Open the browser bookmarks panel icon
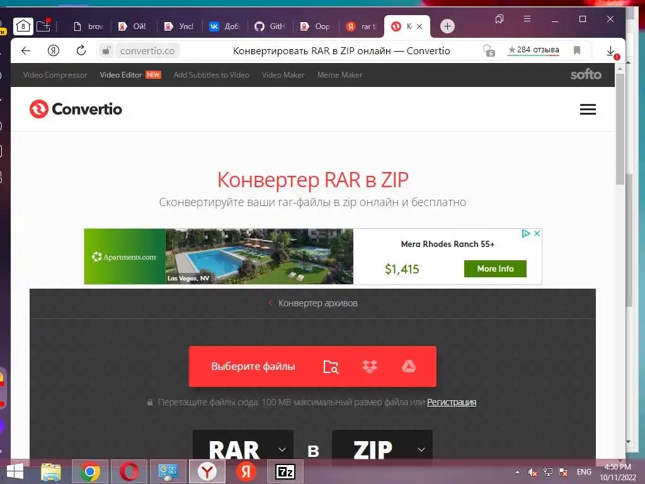The height and width of the screenshot is (484, 645). (x=499, y=19)
